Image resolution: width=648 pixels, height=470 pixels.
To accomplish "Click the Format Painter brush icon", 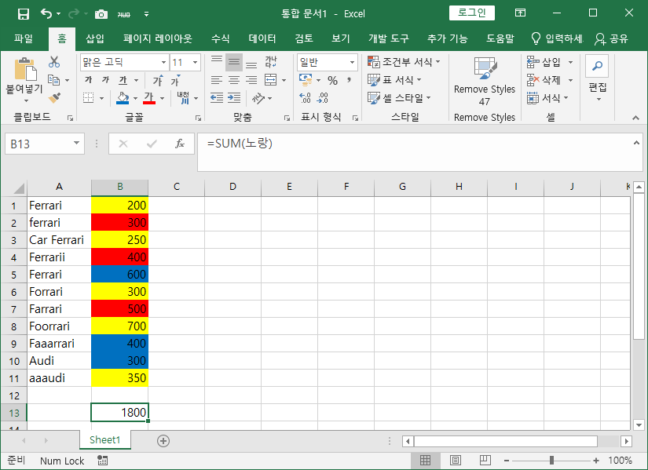I will click(x=54, y=98).
